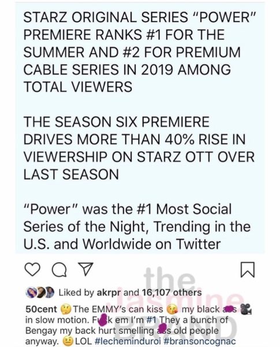This screenshot has height=347, width=280.
Task: Open liker profile avatars cluster
Action: pos(40,292)
